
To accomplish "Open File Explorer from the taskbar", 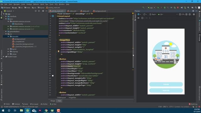I will pos(21,110).
